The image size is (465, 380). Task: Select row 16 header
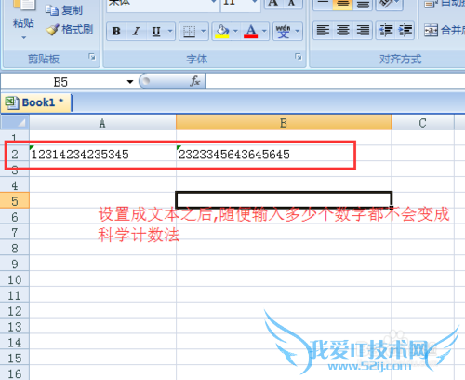[15, 373]
